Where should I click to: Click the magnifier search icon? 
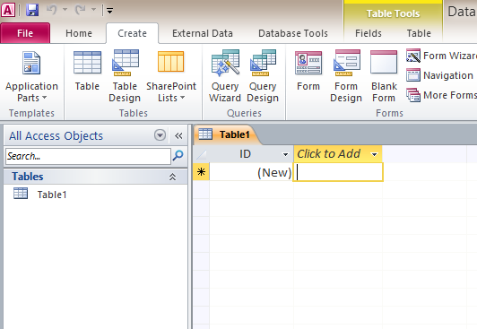(x=178, y=156)
